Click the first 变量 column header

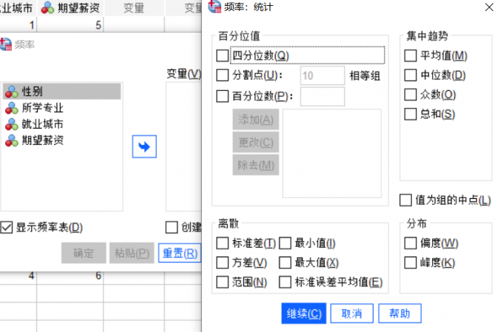(x=134, y=7)
